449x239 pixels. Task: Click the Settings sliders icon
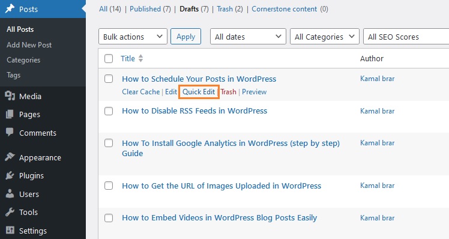pyautogui.click(x=10, y=230)
